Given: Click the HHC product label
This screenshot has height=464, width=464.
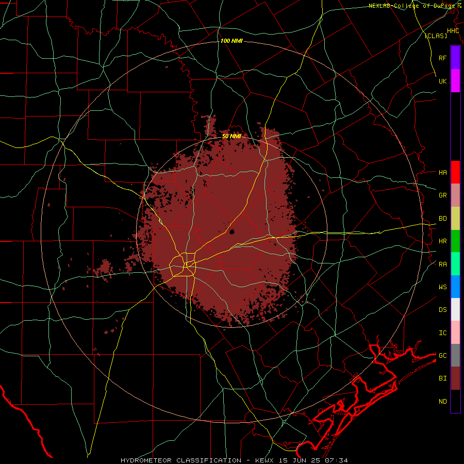Looking at the screenshot, I should click(453, 31).
